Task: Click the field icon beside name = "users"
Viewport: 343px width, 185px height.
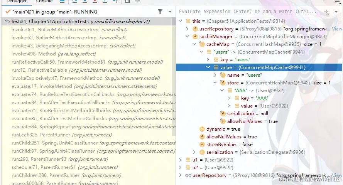Action: (223, 75)
